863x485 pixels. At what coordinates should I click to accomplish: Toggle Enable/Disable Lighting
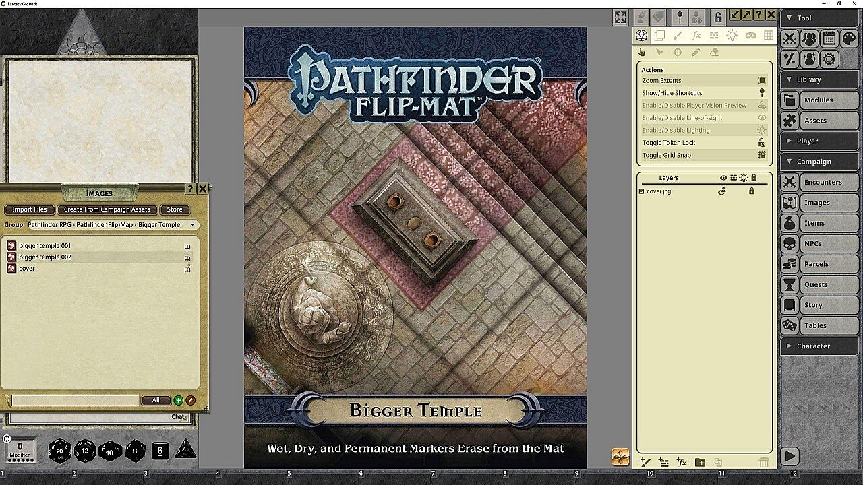pyautogui.click(x=704, y=130)
